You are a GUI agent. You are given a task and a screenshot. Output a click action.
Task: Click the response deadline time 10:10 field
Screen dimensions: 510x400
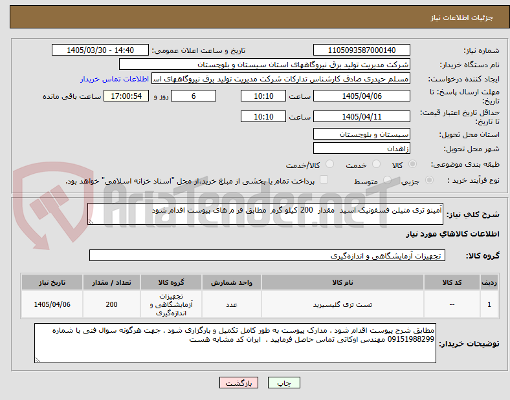click(x=263, y=96)
